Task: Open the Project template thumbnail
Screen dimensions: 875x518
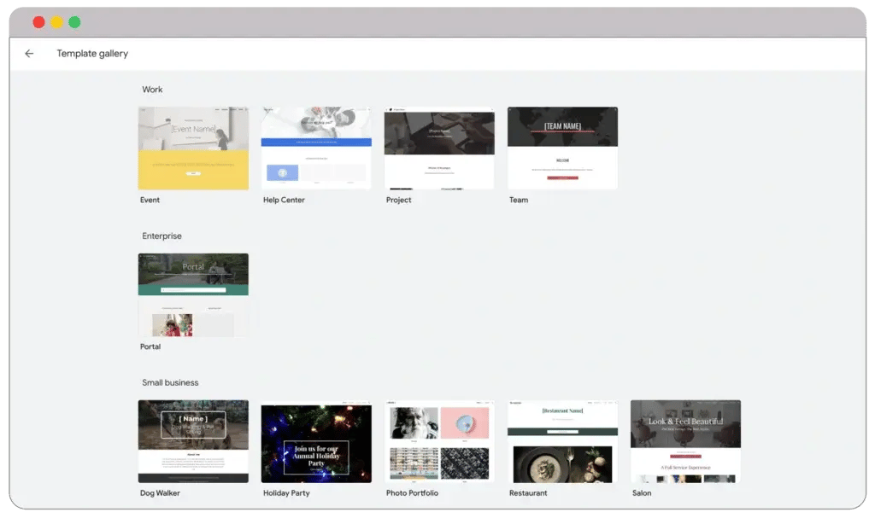Action: tap(439, 148)
